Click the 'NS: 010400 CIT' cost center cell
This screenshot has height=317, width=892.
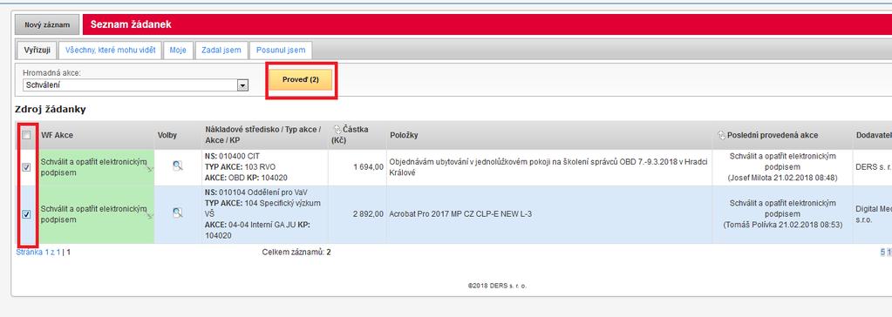263,167
